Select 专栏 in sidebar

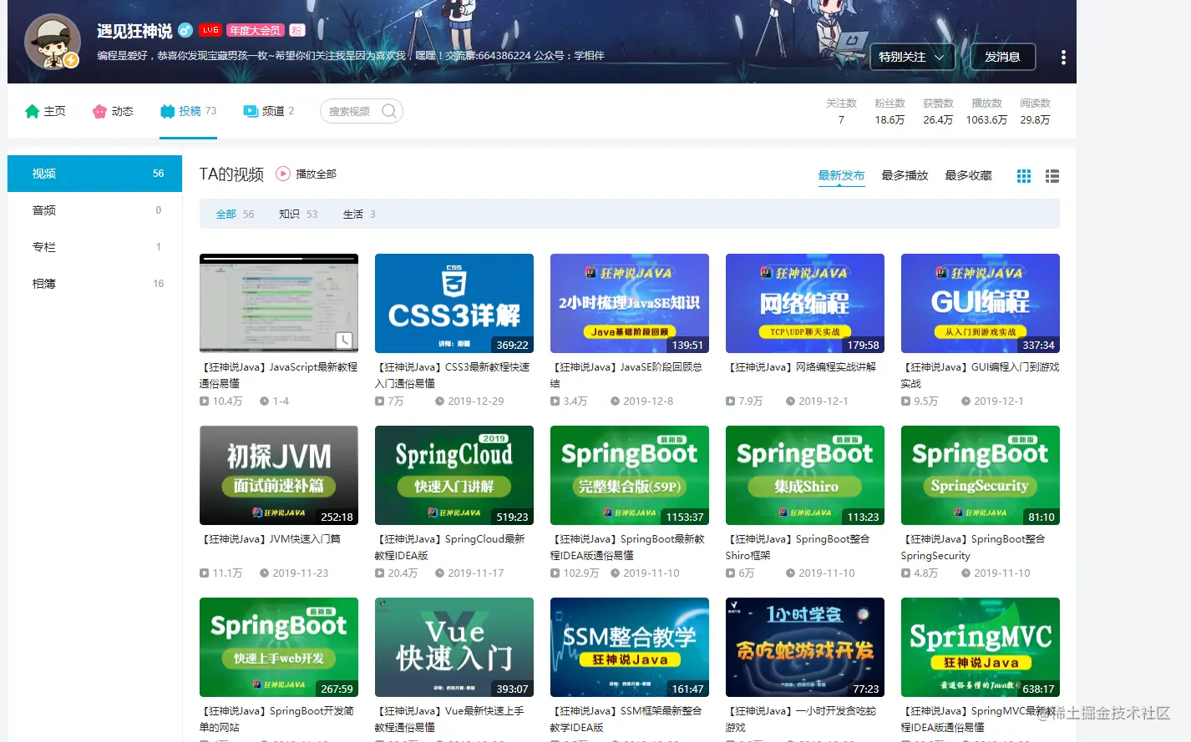94,247
